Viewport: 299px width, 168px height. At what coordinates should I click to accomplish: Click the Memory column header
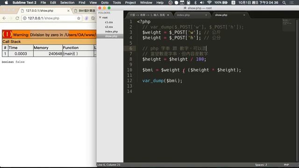pos(48,48)
